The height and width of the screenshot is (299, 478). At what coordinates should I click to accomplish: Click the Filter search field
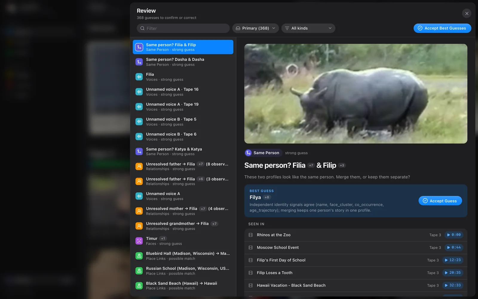[x=183, y=28]
